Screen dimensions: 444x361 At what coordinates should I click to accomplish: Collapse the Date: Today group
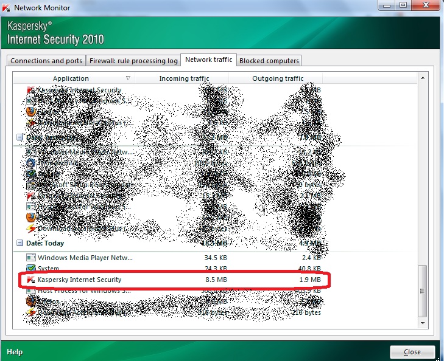[19, 243]
